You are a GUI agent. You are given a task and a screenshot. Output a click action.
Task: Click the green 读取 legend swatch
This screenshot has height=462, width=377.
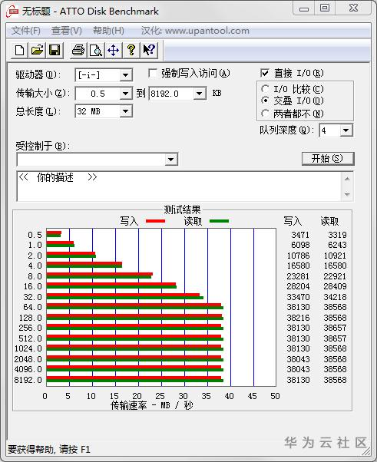point(219,221)
